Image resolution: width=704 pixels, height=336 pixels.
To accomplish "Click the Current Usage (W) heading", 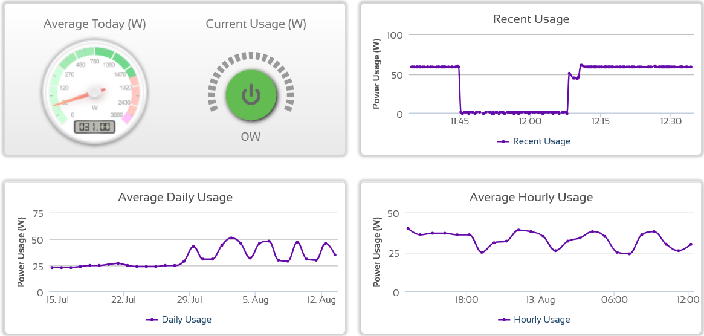I will 256,24.
